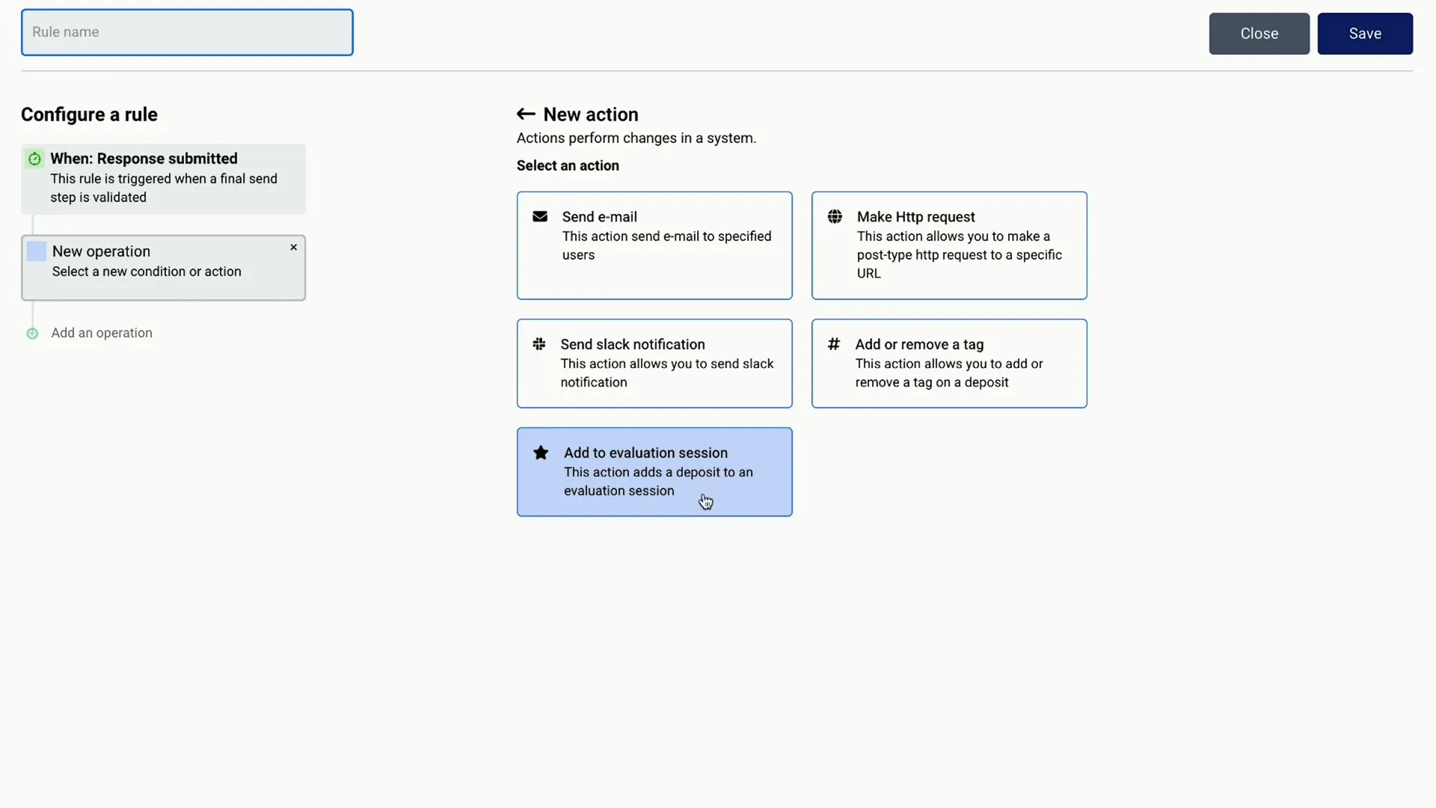Image resolution: width=1436 pixels, height=808 pixels.
Task: Click the dismiss X on New operation
Action: pos(293,248)
